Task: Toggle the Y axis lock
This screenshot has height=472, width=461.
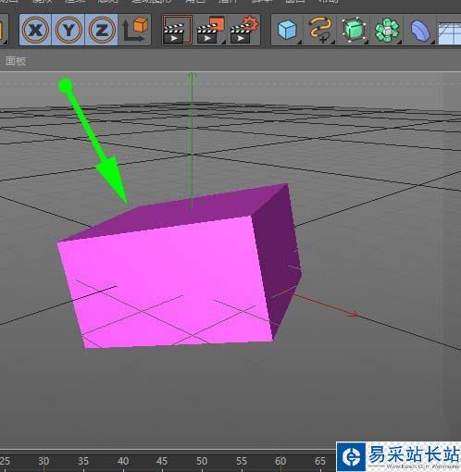Action: point(69,30)
